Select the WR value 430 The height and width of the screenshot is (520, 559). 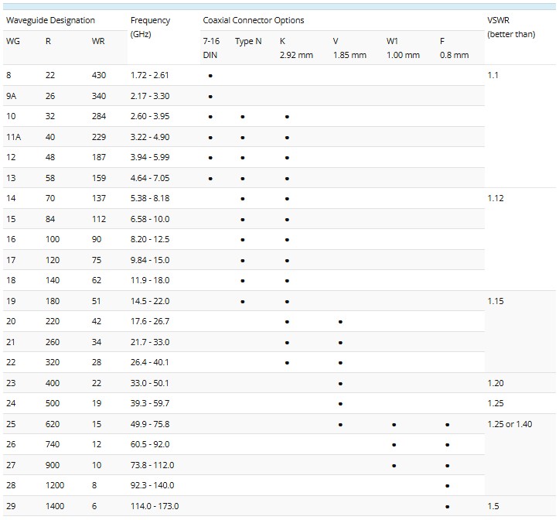99,75
